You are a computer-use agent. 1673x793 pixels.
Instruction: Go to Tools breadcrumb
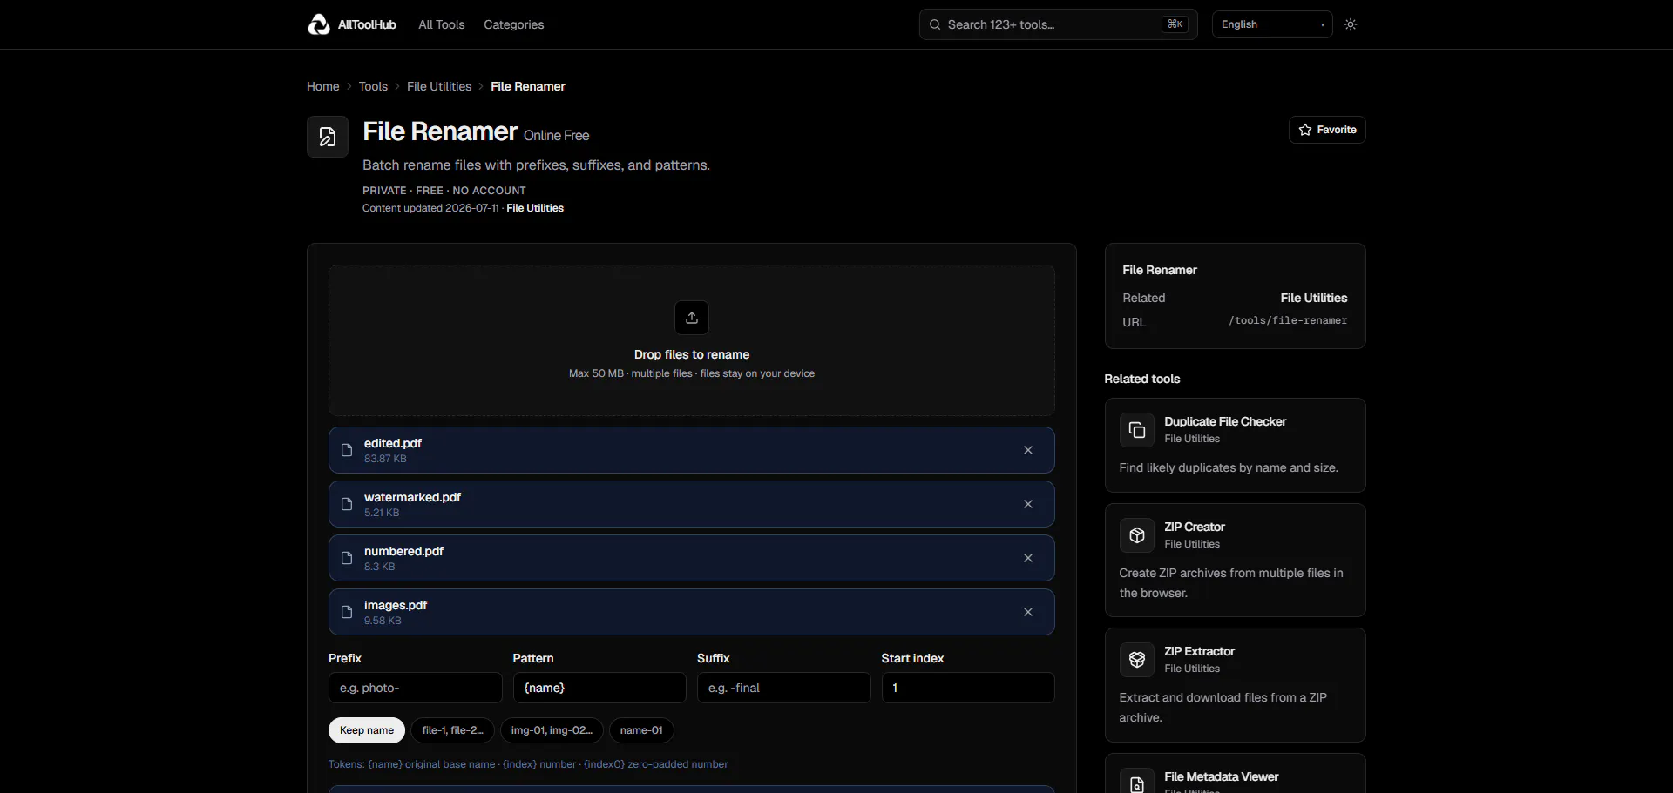coord(373,86)
